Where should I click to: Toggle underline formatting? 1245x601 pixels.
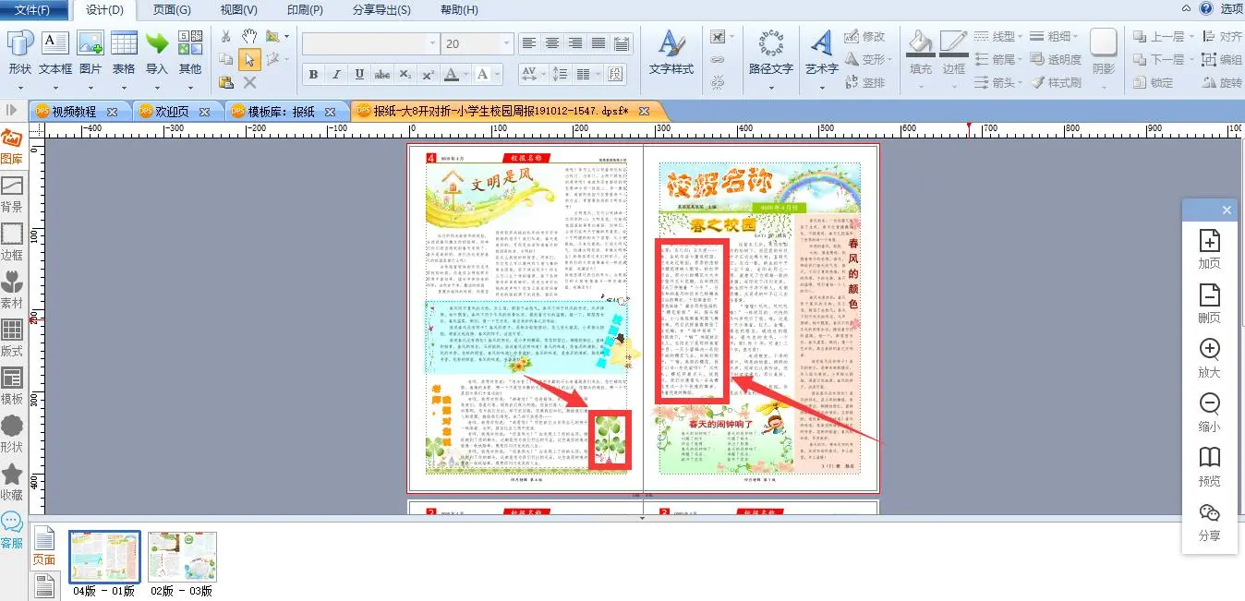[x=359, y=74]
